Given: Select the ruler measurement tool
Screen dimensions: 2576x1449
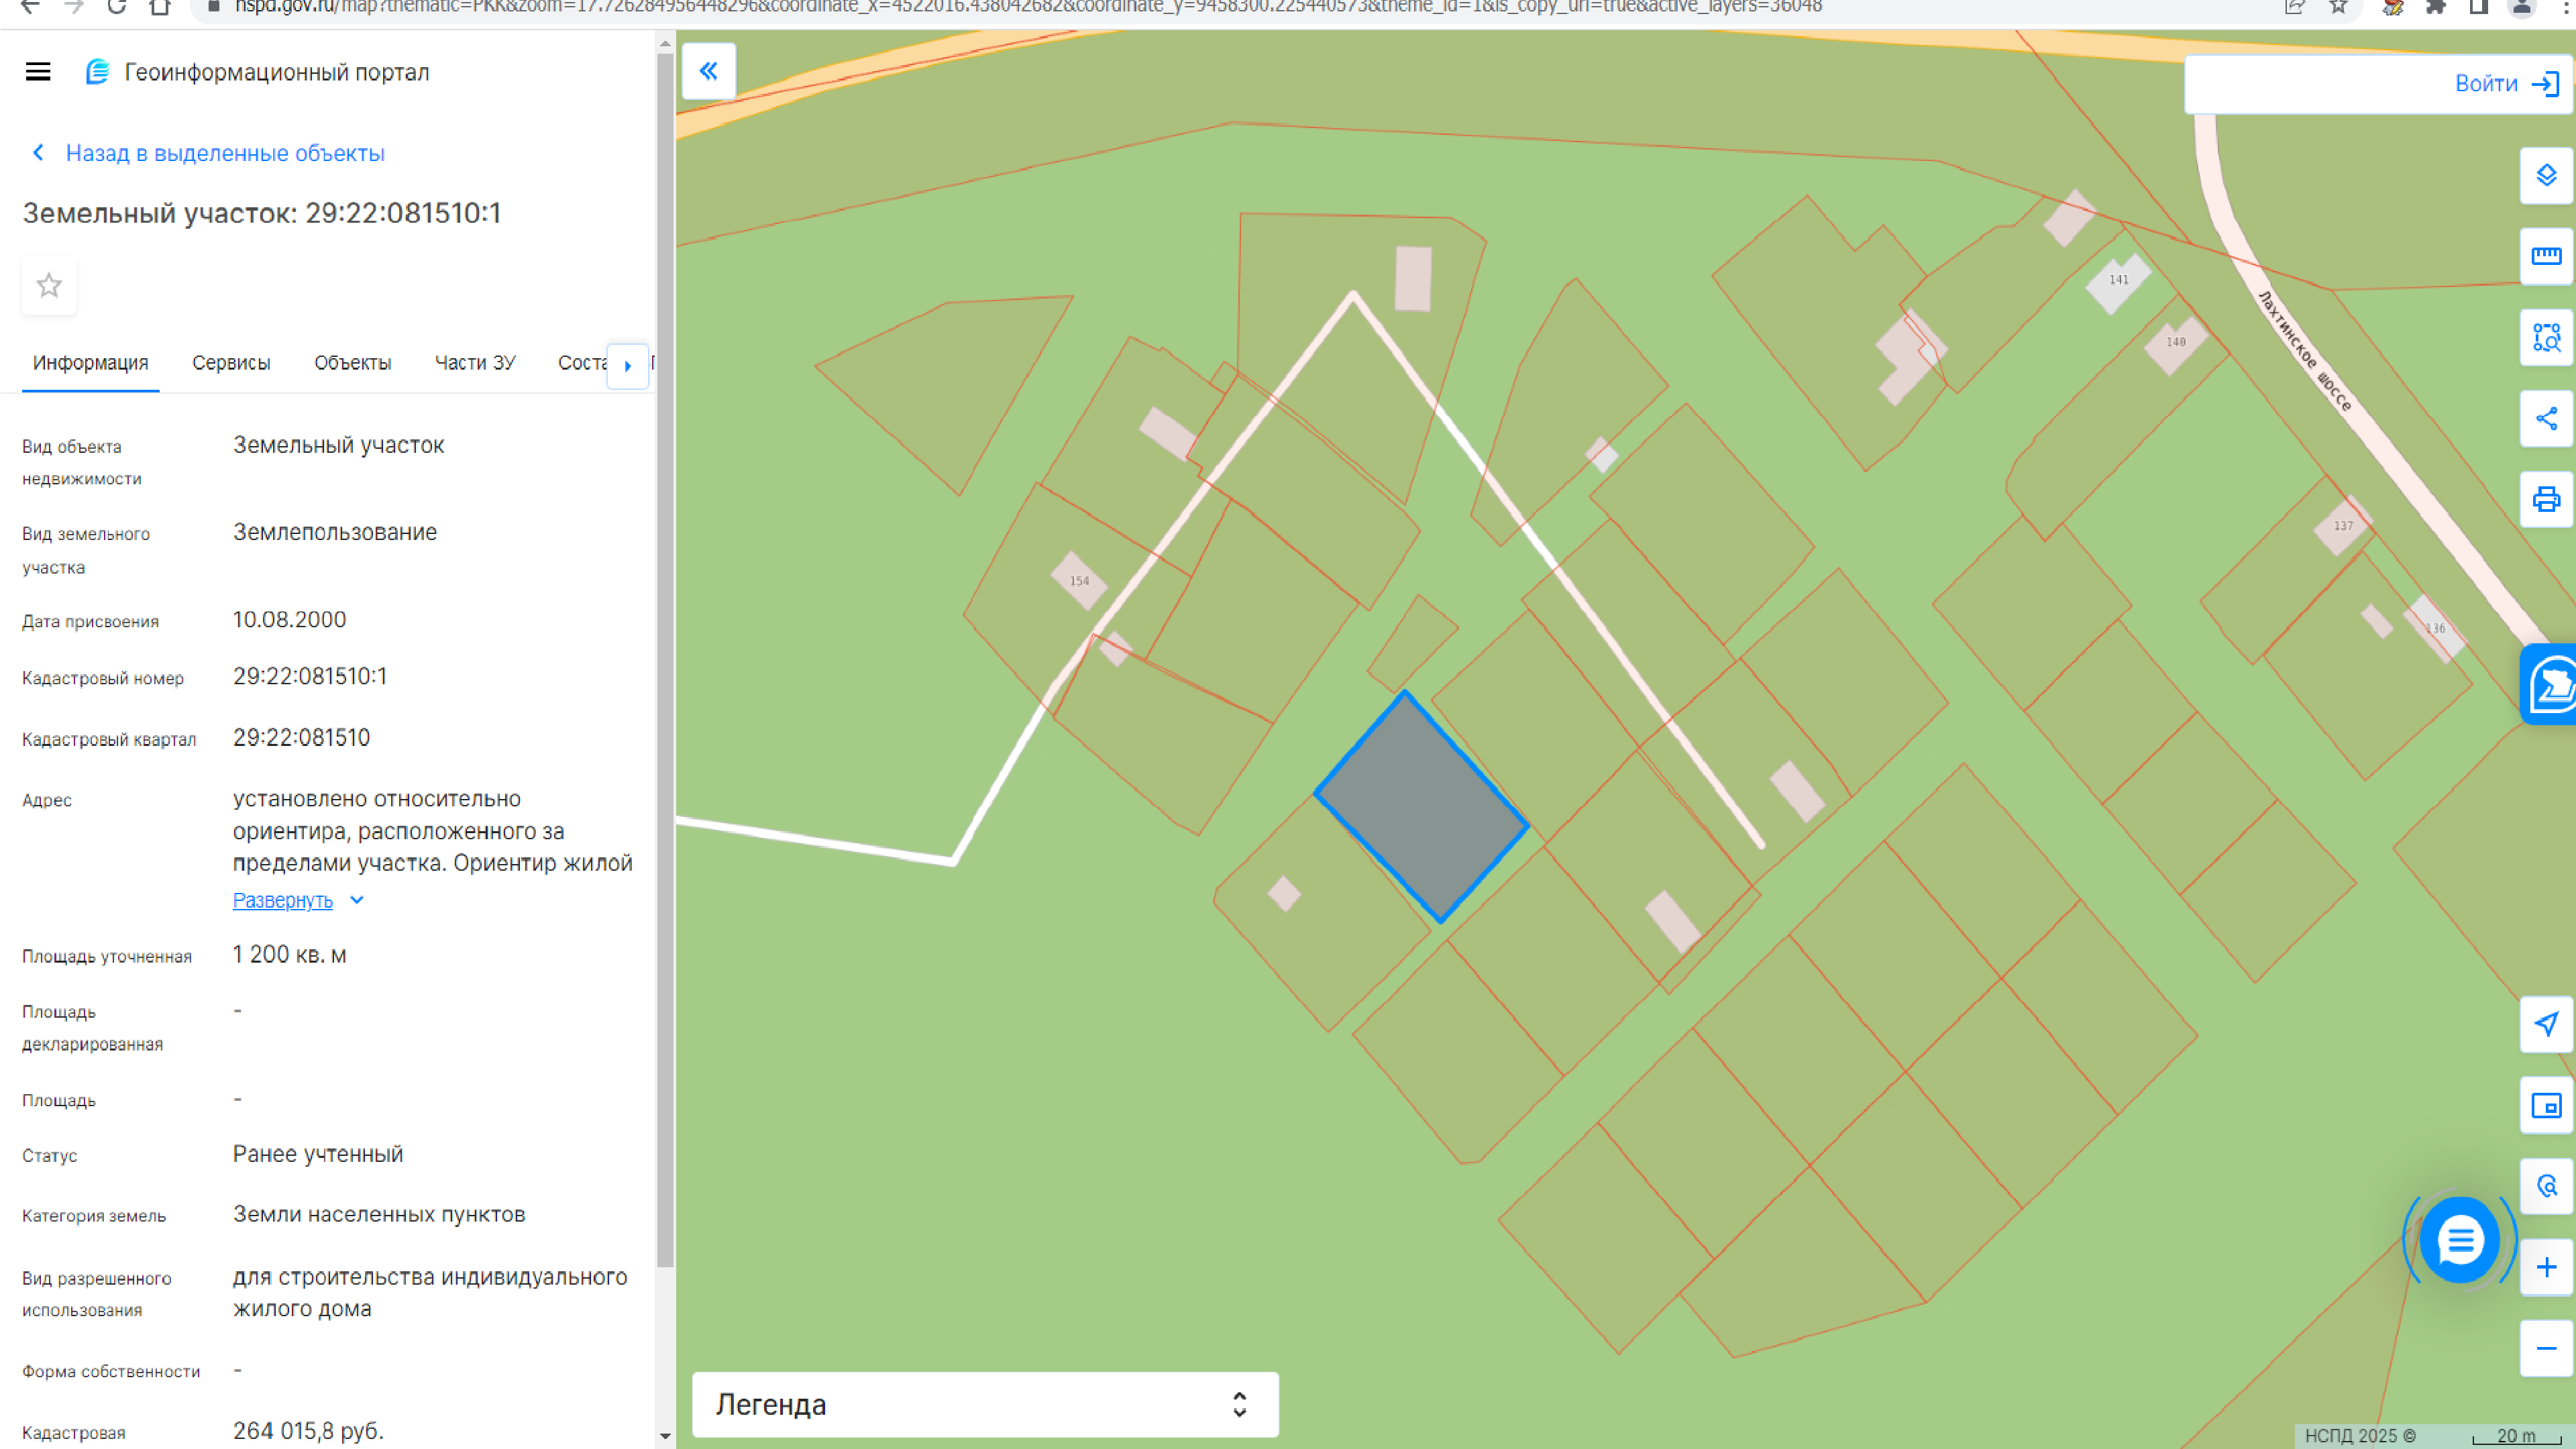Looking at the screenshot, I should [x=2546, y=257].
